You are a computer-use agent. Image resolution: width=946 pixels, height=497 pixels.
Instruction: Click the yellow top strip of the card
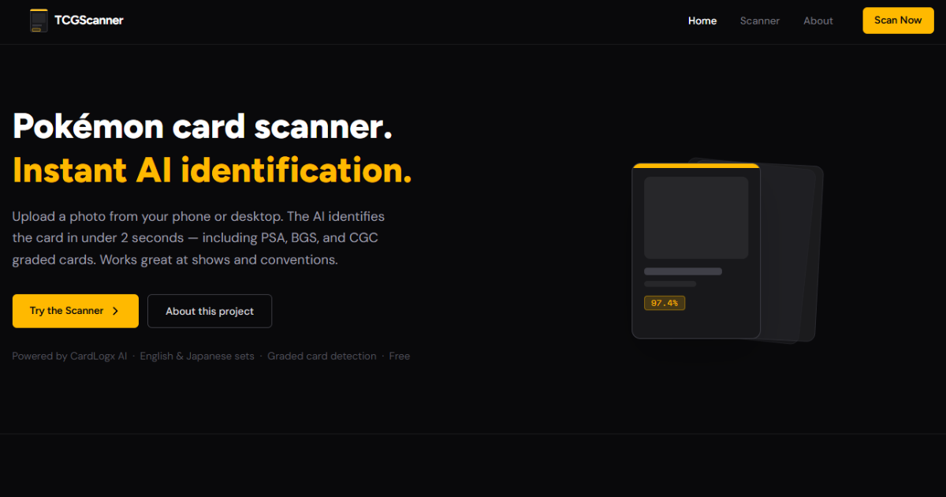(696, 166)
